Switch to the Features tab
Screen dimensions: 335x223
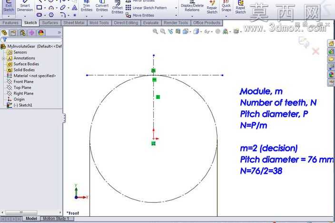(x=10, y=23)
